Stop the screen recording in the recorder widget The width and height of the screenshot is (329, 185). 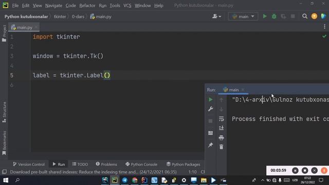[x=305, y=171]
